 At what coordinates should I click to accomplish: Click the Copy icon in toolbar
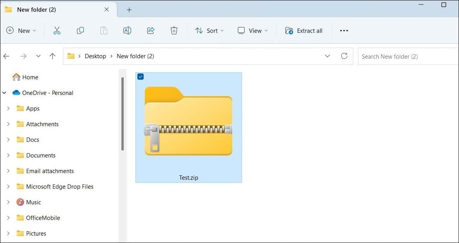point(80,30)
